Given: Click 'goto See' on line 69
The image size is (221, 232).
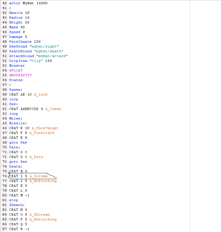Looking at the screenshot, I should [18, 143].
